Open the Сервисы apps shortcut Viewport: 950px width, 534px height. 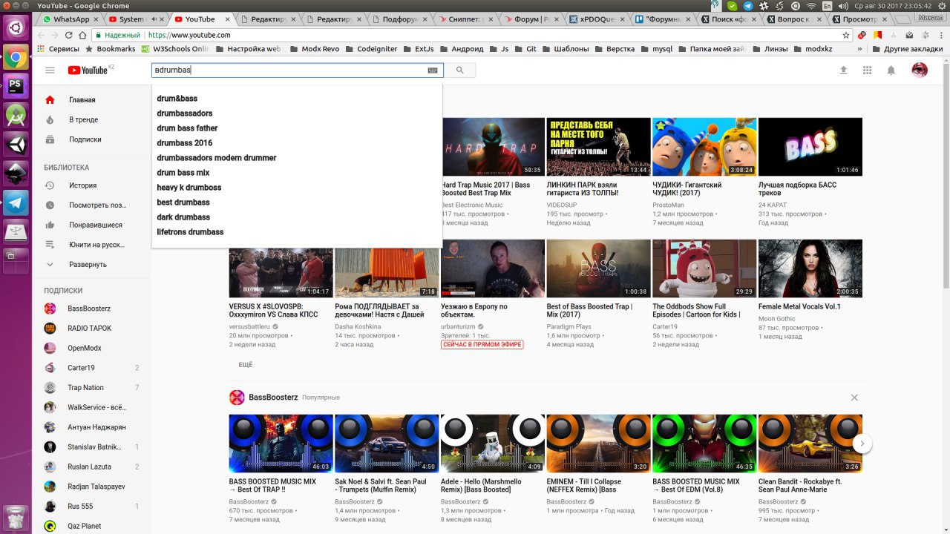(59, 49)
